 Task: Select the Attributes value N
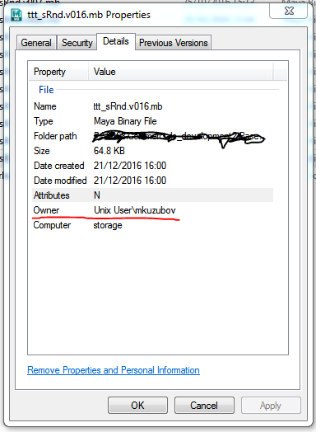[x=97, y=195]
